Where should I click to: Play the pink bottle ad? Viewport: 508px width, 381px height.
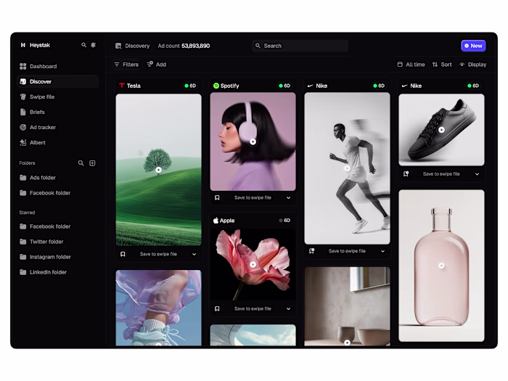tap(441, 266)
